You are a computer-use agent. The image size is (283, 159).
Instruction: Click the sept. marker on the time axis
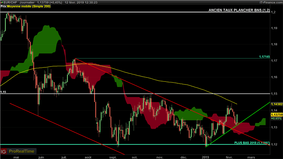click(113, 157)
